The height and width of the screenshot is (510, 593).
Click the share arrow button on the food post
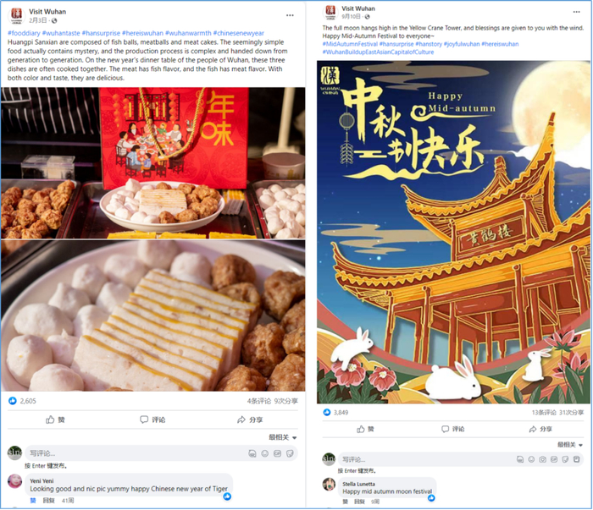point(250,420)
